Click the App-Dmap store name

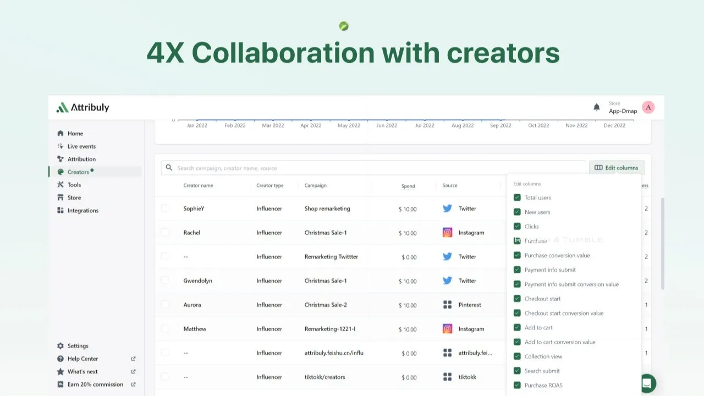[623, 111]
